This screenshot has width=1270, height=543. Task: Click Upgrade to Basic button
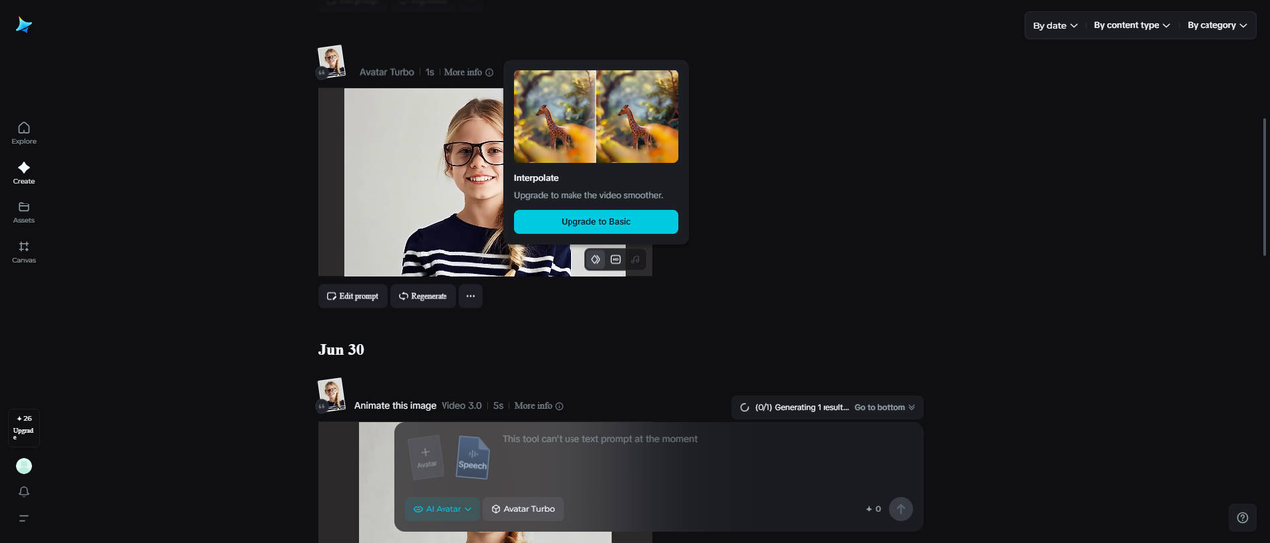click(x=595, y=222)
